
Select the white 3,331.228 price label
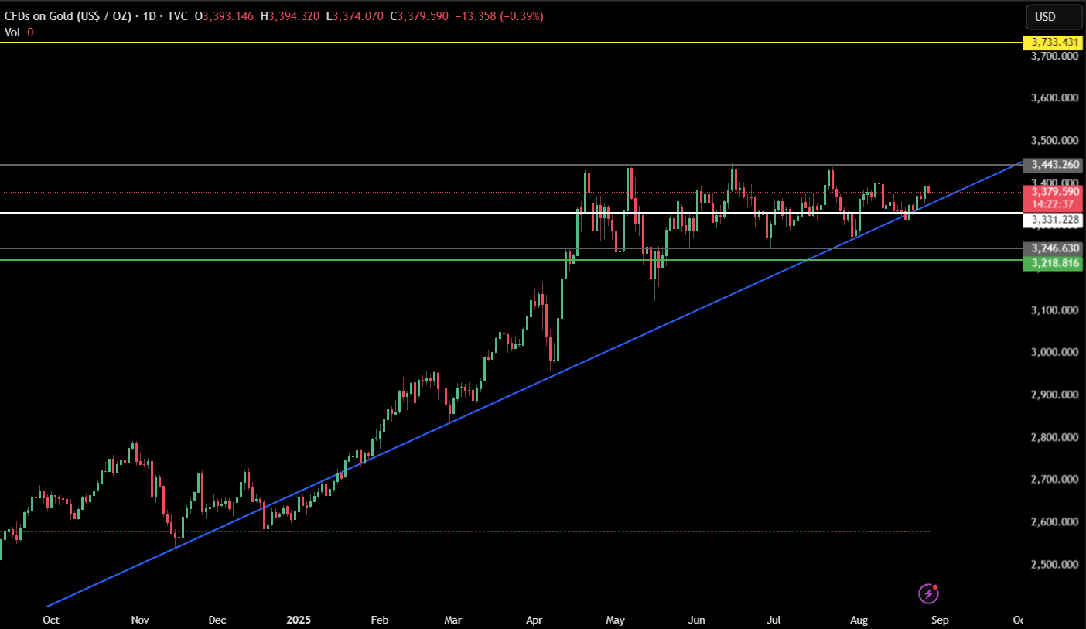click(x=1053, y=220)
